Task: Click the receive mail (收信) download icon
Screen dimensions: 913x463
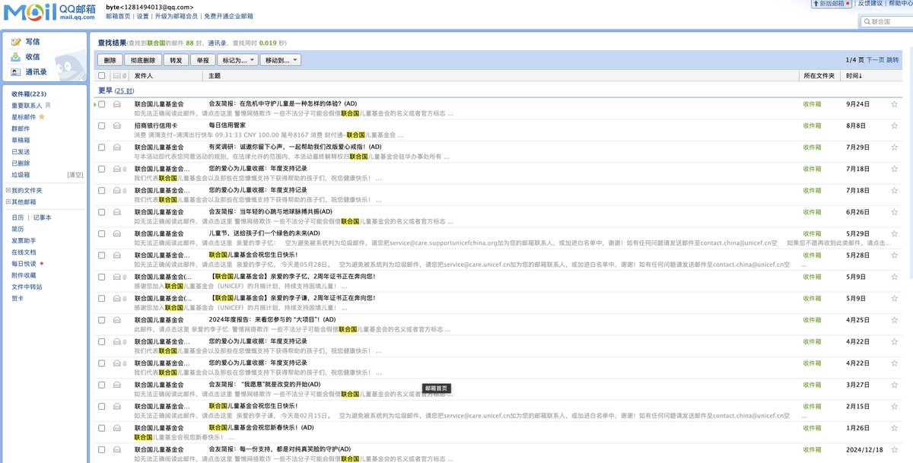Action: 16,57
